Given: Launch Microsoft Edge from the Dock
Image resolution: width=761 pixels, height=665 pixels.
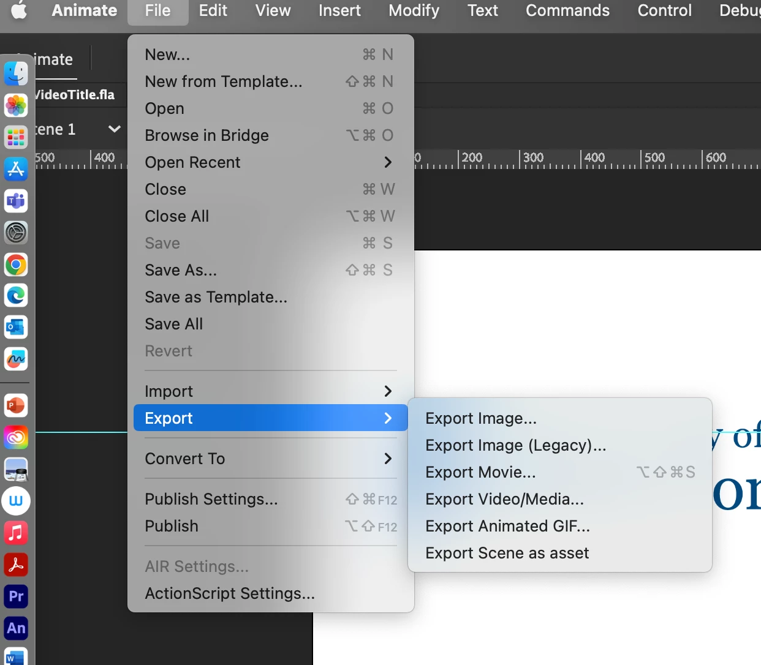Looking at the screenshot, I should click(16, 296).
